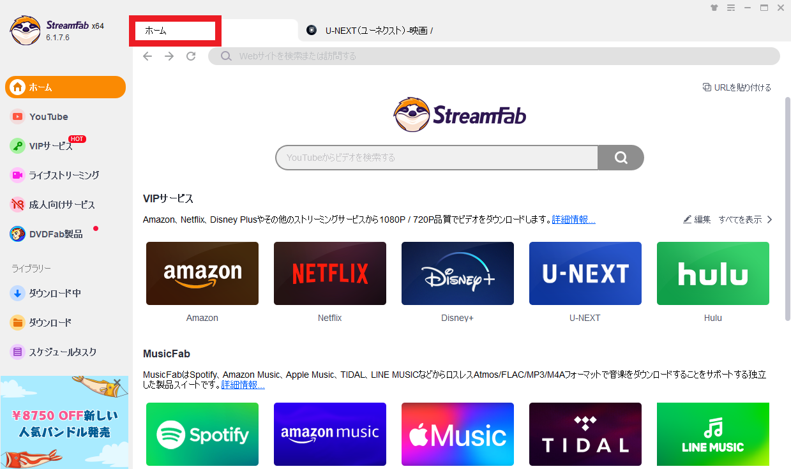The height and width of the screenshot is (469, 791).
Task: Open the TIDAL music tile
Action: click(x=585, y=434)
